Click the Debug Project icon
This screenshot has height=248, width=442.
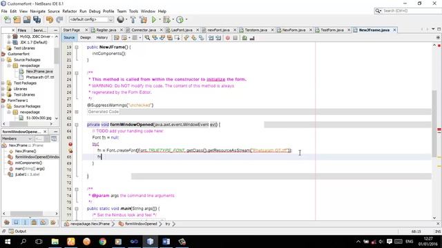point(166,20)
